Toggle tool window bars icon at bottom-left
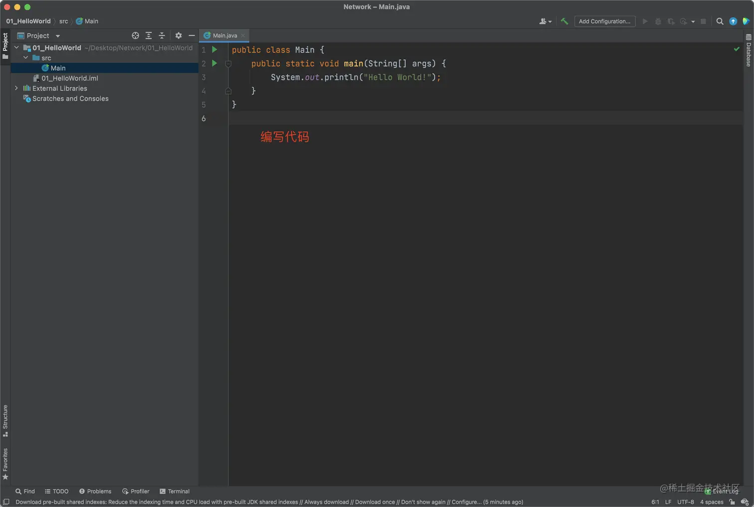This screenshot has width=754, height=507. click(6, 502)
